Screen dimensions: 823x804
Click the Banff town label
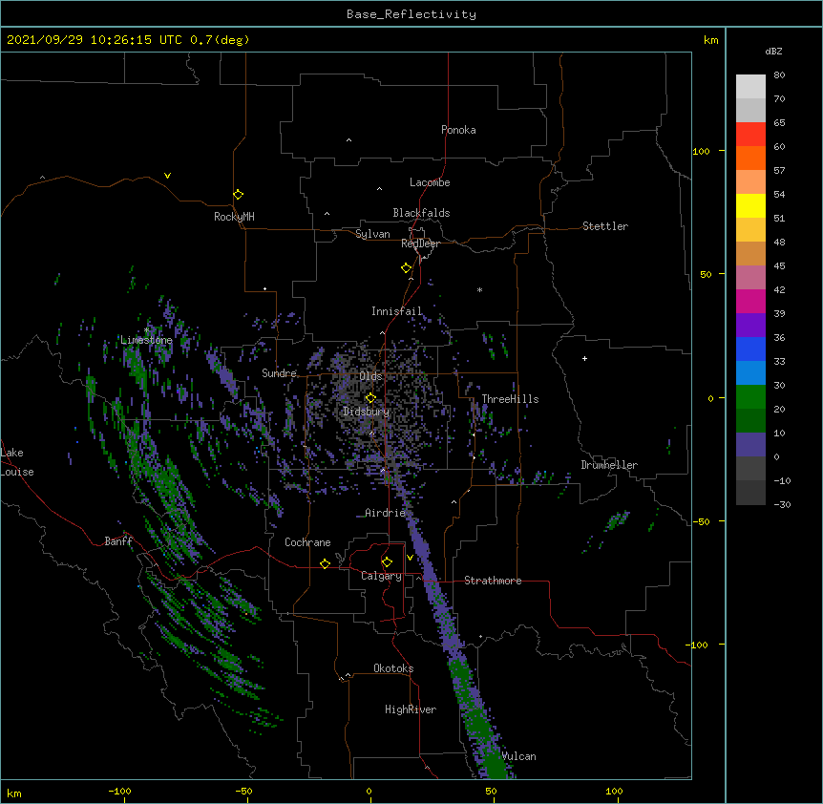pyautogui.click(x=118, y=541)
